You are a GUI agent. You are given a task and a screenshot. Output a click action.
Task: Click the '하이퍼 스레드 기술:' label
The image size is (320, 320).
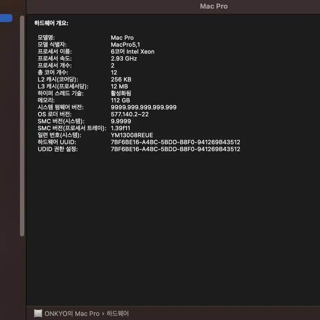61,93
